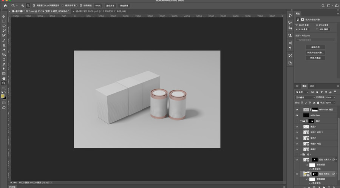Hide the reflection 拷贝 layer
The width and height of the screenshot is (340, 188).
(297, 110)
